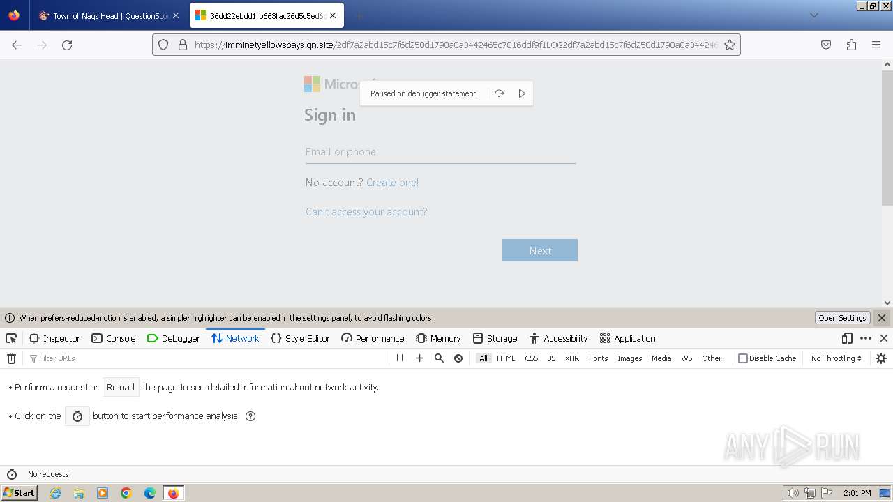Filter requests by Images
Viewport: 893px width, 502px height.
tap(630, 358)
